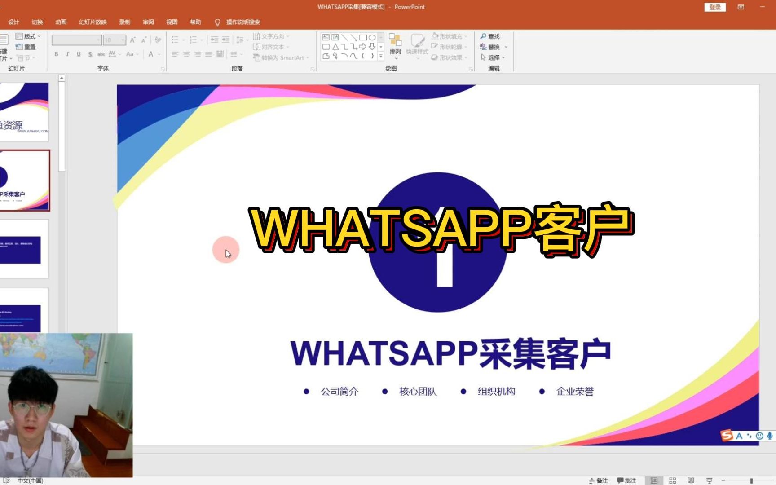This screenshot has width=776, height=485.
Task: Align text right in paragraph group
Action: (x=198, y=54)
